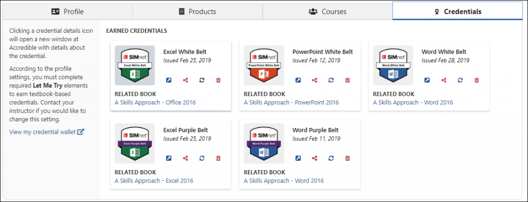Open A Skills Approach - PowerPoint 2016 link

point(291,102)
